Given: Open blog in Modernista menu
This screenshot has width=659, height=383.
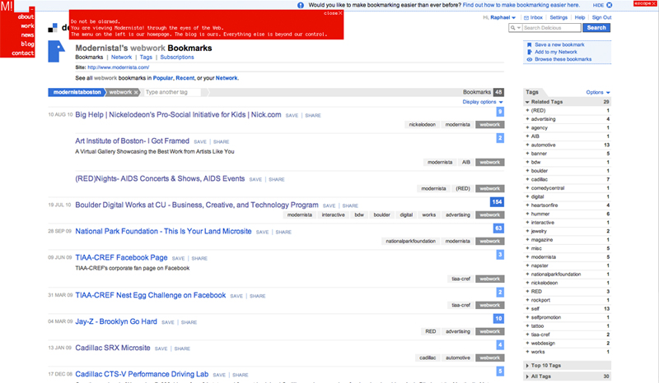Looking at the screenshot, I should (27, 44).
